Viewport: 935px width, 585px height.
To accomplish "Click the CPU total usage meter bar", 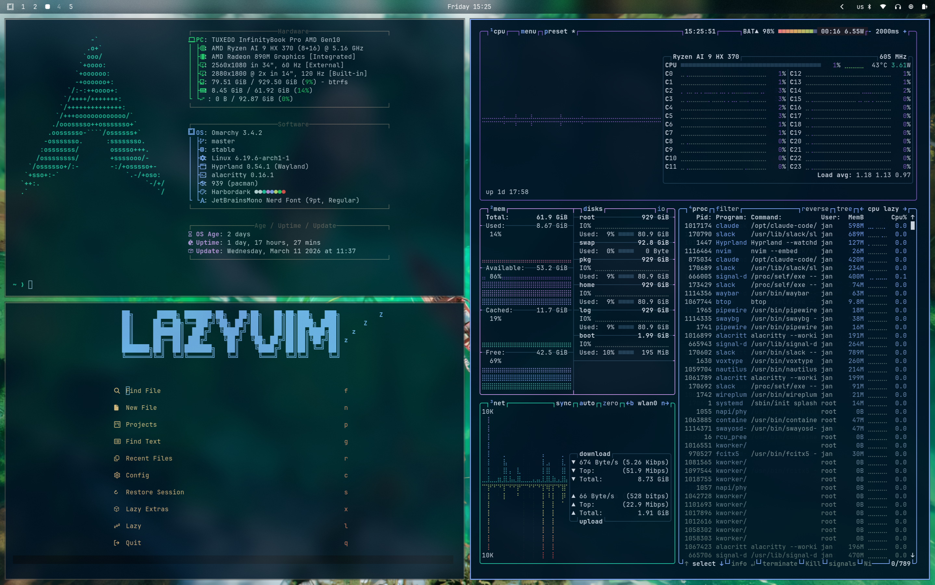I will click(x=751, y=65).
